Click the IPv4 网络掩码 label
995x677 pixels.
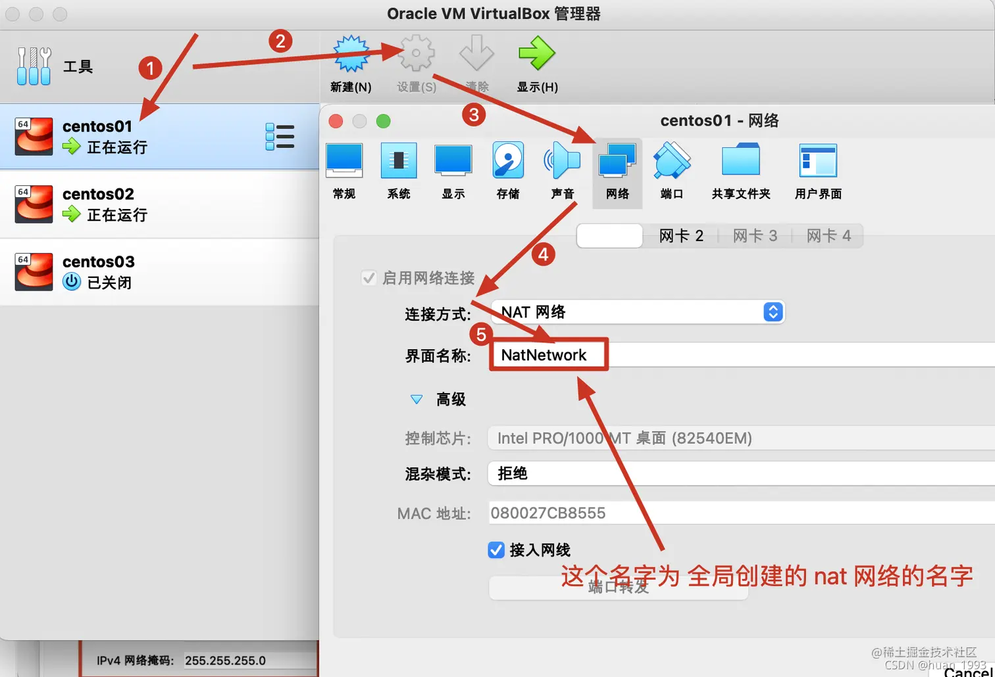pyautogui.click(x=135, y=661)
